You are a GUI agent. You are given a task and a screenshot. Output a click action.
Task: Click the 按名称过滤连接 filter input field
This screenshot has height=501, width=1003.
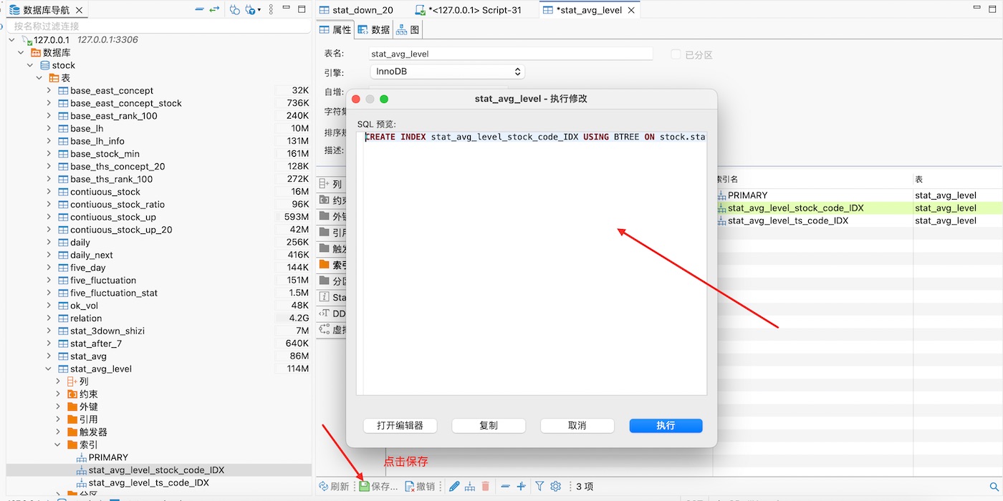[x=158, y=26]
